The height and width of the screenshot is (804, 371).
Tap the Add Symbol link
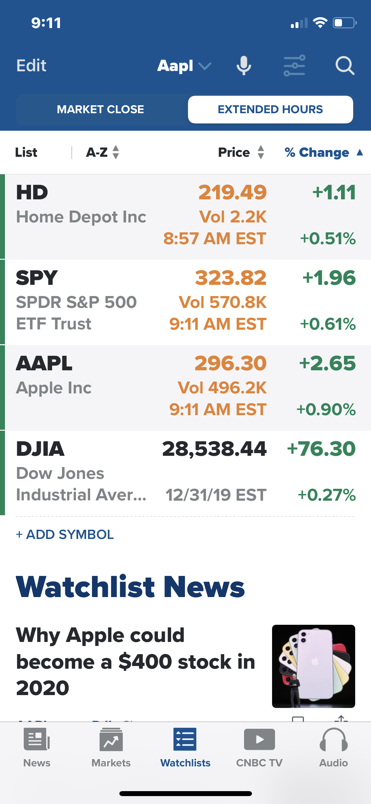click(x=65, y=534)
